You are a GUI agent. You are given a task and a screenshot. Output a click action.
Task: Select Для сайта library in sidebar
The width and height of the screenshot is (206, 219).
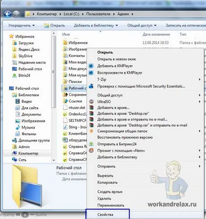coord(27,108)
